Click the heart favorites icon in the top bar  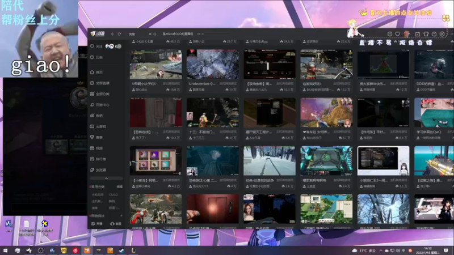click(x=398, y=34)
